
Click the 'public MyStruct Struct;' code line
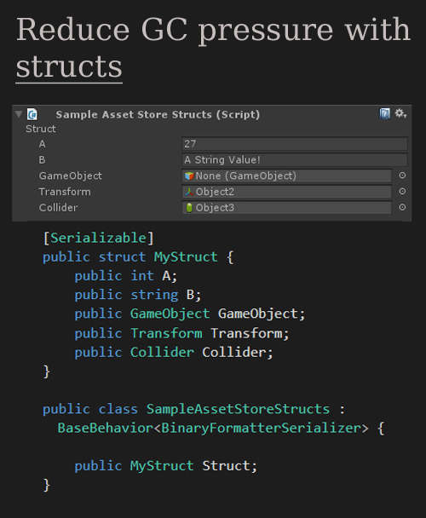pyautogui.click(x=166, y=466)
